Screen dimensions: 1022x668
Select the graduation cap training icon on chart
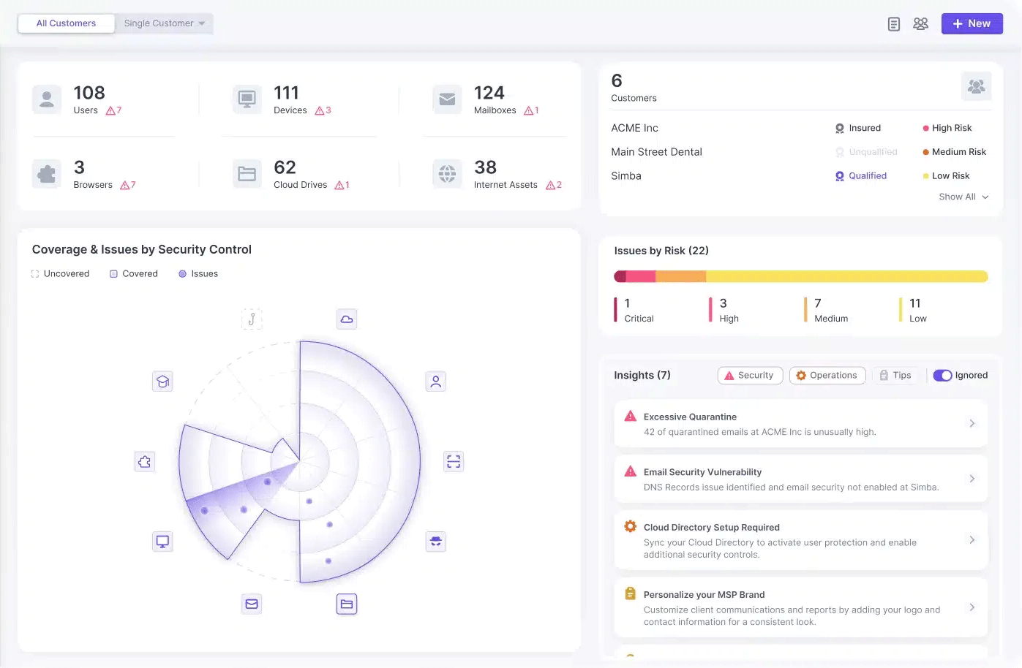(x=162, y=382)
